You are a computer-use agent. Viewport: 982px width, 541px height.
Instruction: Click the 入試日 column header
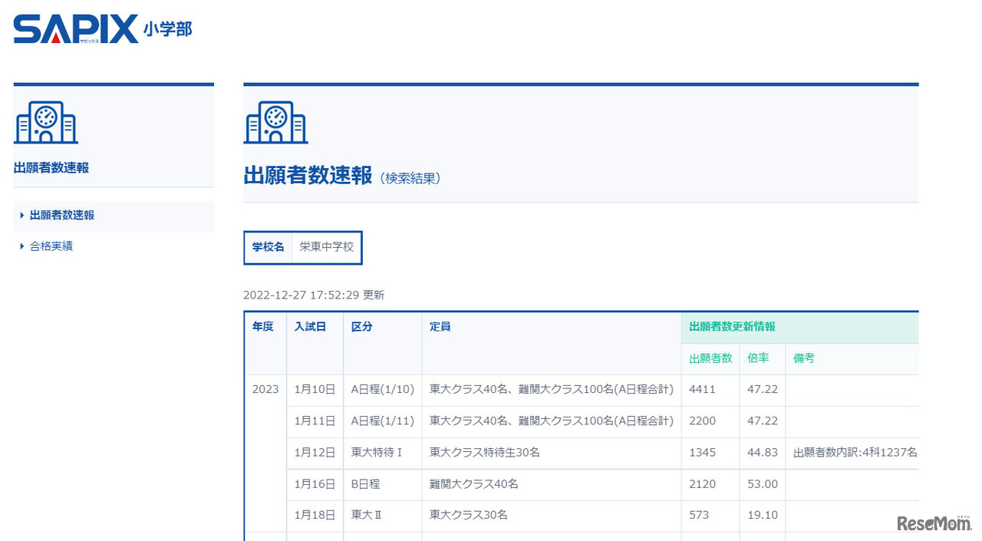(x=310, y=327)
